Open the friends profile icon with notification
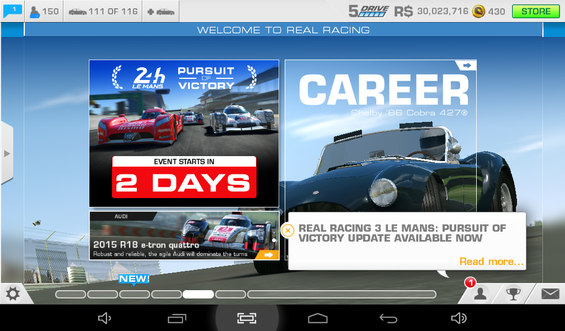 click(480, 293)
